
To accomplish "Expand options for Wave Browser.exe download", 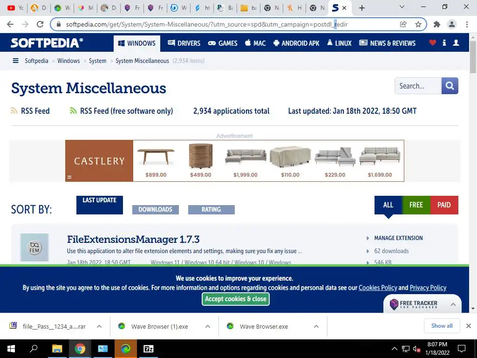I will tap(316, 326).
